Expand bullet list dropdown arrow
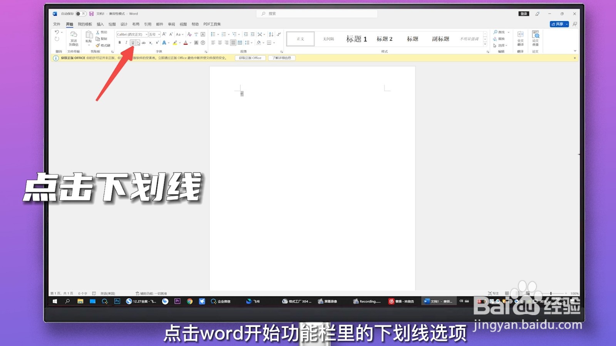 [218, 34]
